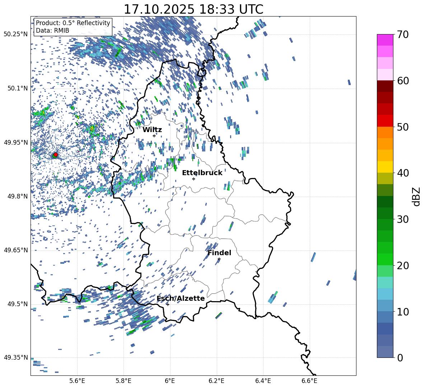Click the 'Product: 0.5° Reflectivity' text

click(x=73, y=23)
